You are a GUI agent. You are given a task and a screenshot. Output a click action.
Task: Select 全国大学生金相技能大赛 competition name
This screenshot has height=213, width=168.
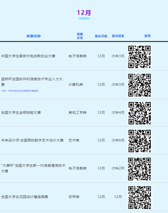[x=21, y=113]
